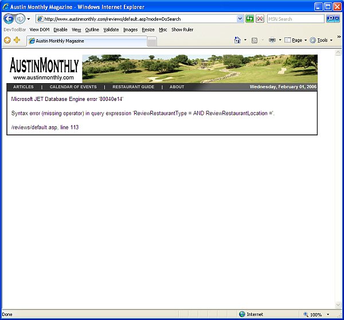Click the address bar URL field
Image resolution: width=344 pixels, height=320 pixels.
(x=140, y=19)
